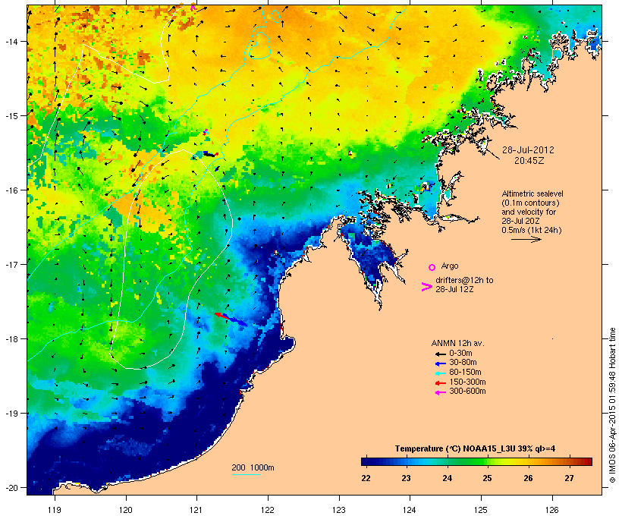Click the '80-150m' depth label
Screen dimensions: 622x516
[x=465, y=373]
